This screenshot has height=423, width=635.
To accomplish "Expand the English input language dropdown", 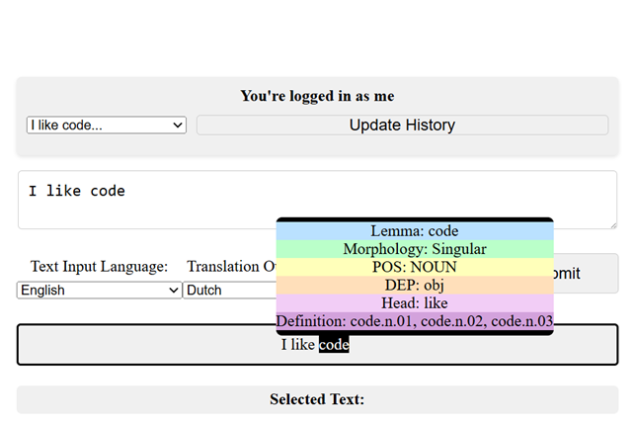I will (x=99, y=290).
